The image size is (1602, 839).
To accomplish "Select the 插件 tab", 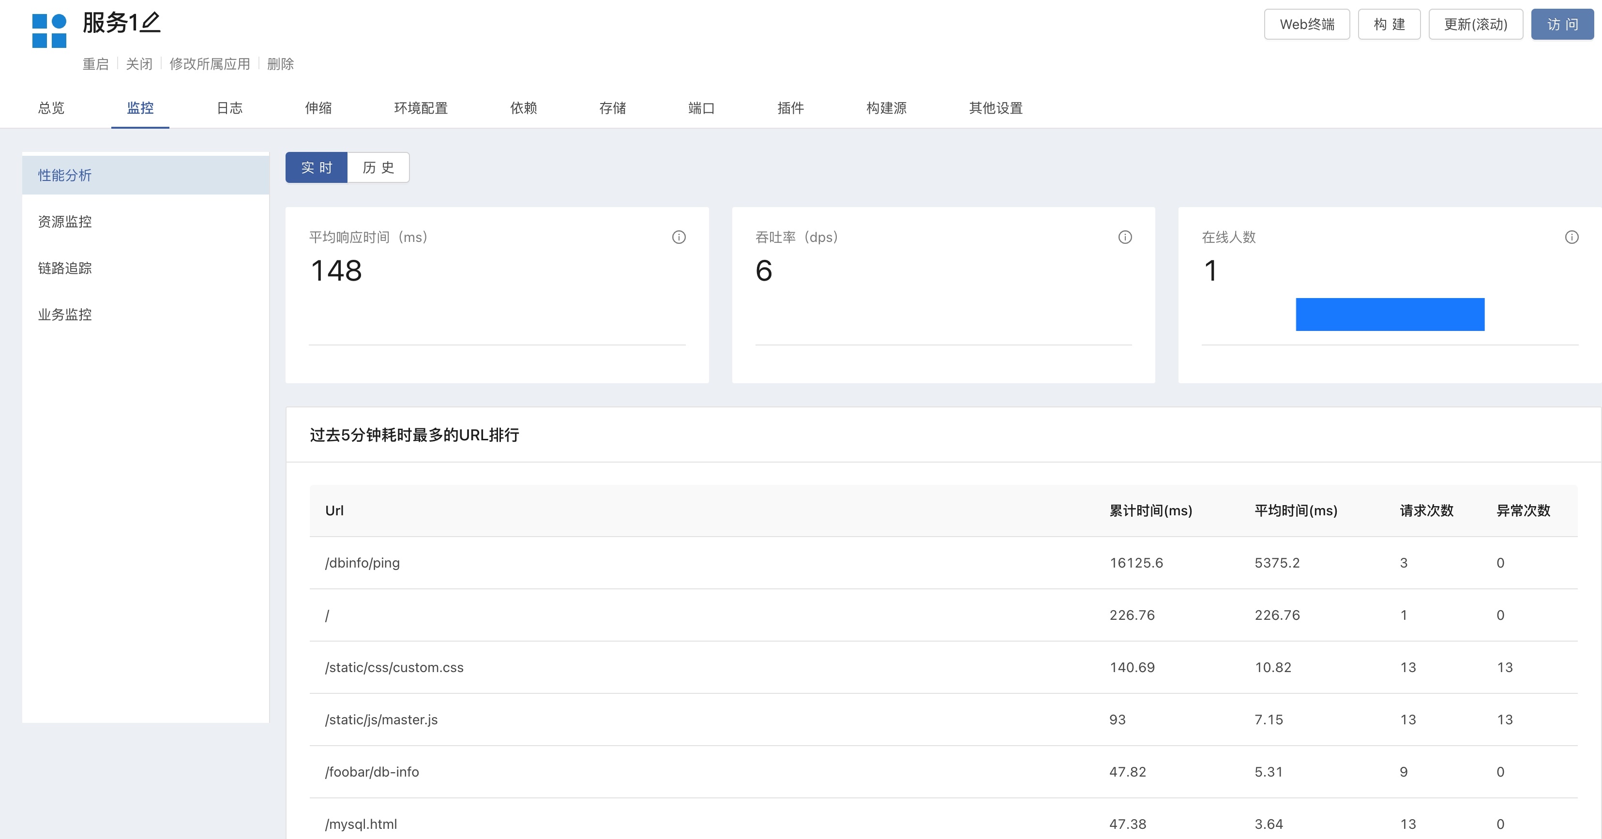I will pos(790,108).
